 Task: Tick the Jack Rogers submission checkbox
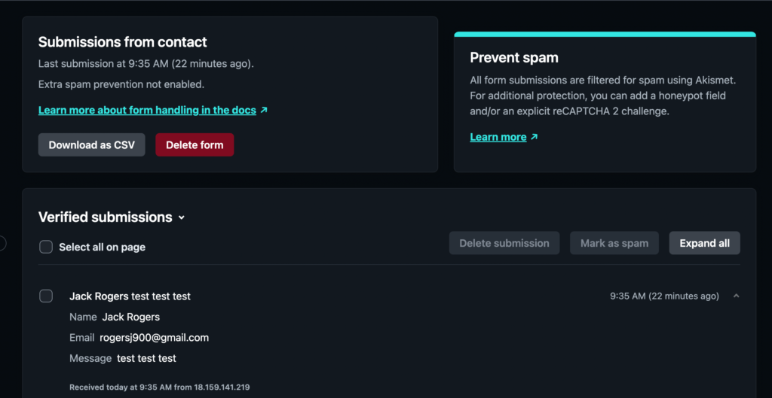point(46,296)
